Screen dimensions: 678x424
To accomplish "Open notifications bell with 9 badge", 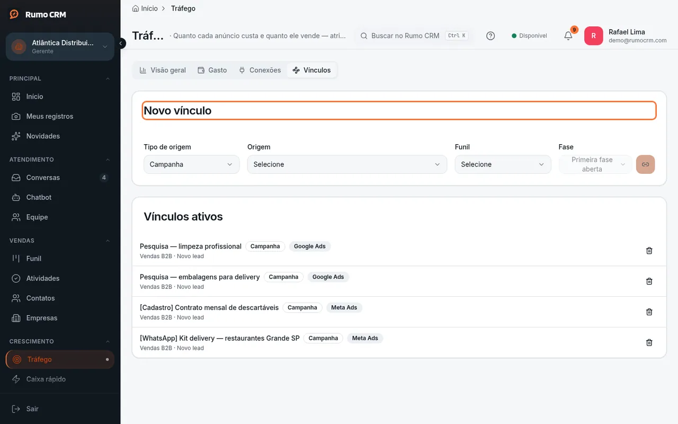I will tap(568, 36).
